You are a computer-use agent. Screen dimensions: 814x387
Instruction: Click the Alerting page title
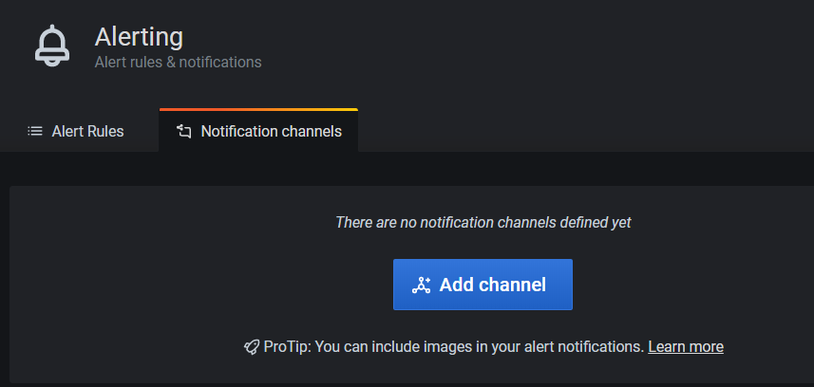tap(139, 37)
